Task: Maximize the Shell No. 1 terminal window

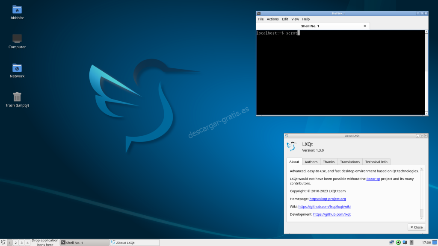Action: 422,13
